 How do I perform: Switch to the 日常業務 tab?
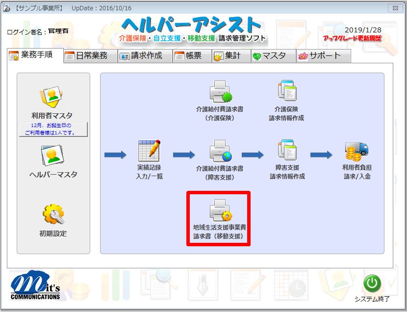[x=91, y=56]
